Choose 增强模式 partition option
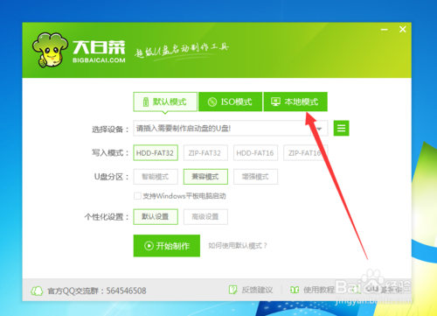 255,177
